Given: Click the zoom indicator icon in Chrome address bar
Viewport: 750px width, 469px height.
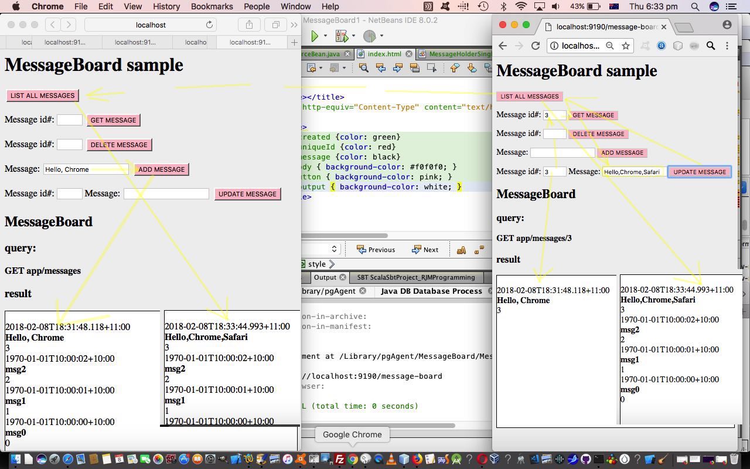Looking at the screenshot, I should [x=610, y=46].
